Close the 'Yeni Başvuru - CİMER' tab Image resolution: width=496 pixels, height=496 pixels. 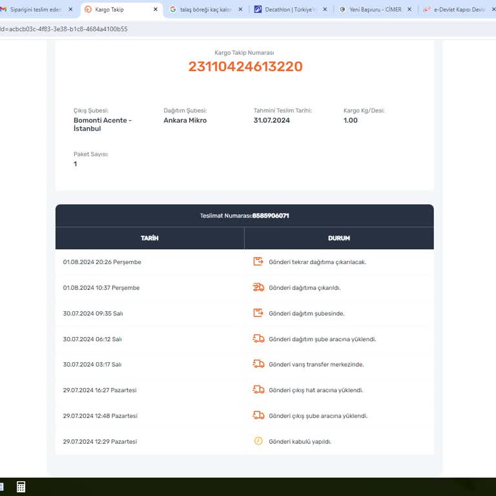(x=409, y=10)
